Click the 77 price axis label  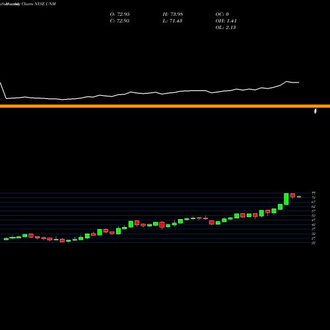coord(313,193)
